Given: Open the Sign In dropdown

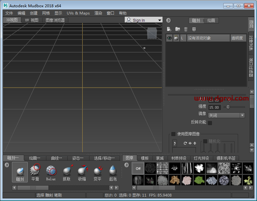Looking at the screenshot, I should coord(144,20).
